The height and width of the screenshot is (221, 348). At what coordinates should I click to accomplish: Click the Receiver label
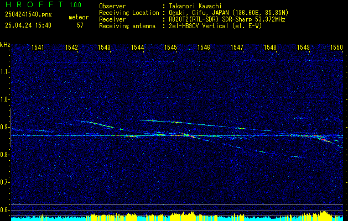click(x=112, y=19)
